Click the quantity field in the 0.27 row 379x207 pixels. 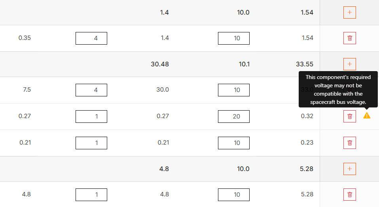coord(91,117)
